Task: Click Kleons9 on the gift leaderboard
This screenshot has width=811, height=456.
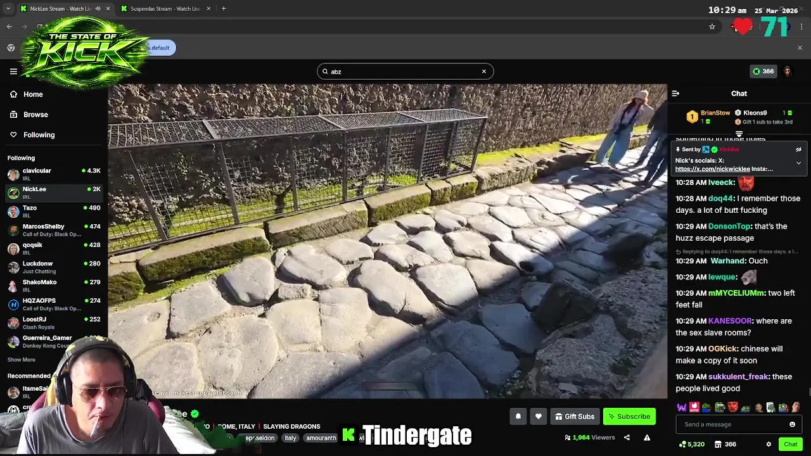Action: pyautogui.click(x=755, y=113)
